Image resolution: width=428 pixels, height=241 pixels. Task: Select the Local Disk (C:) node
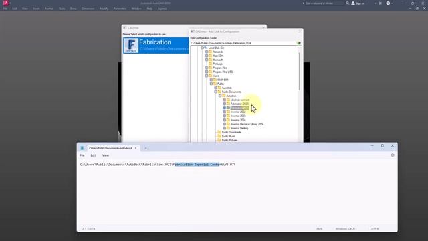point(216,48)
